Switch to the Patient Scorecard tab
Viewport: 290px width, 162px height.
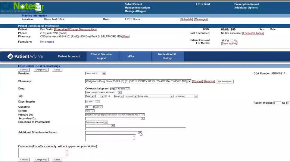[69, 56]
